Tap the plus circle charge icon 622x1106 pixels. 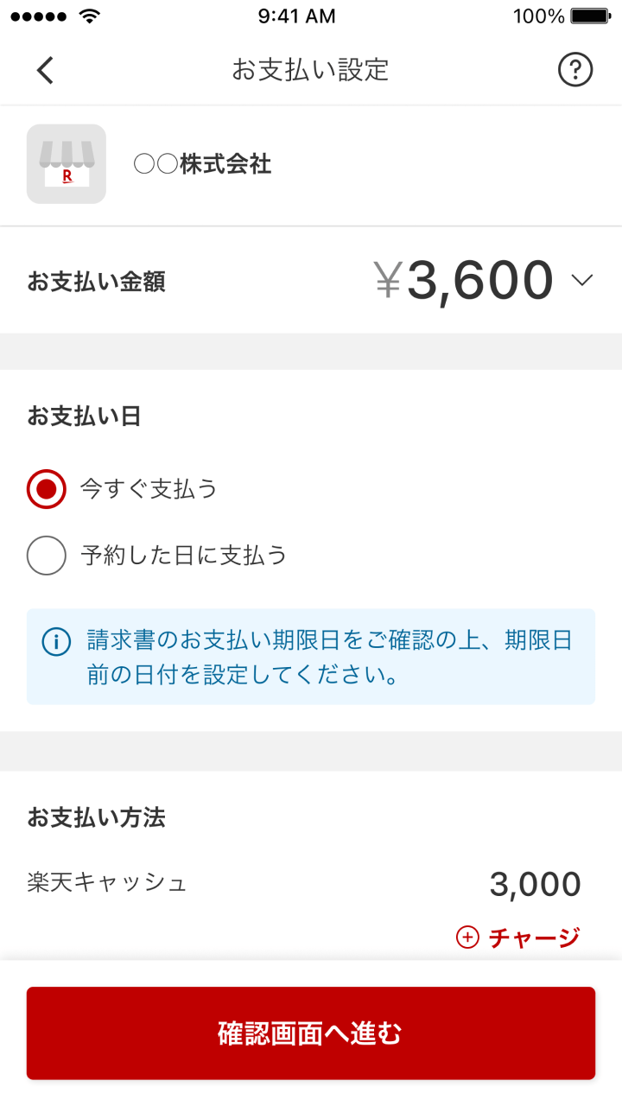click(467, 938)
